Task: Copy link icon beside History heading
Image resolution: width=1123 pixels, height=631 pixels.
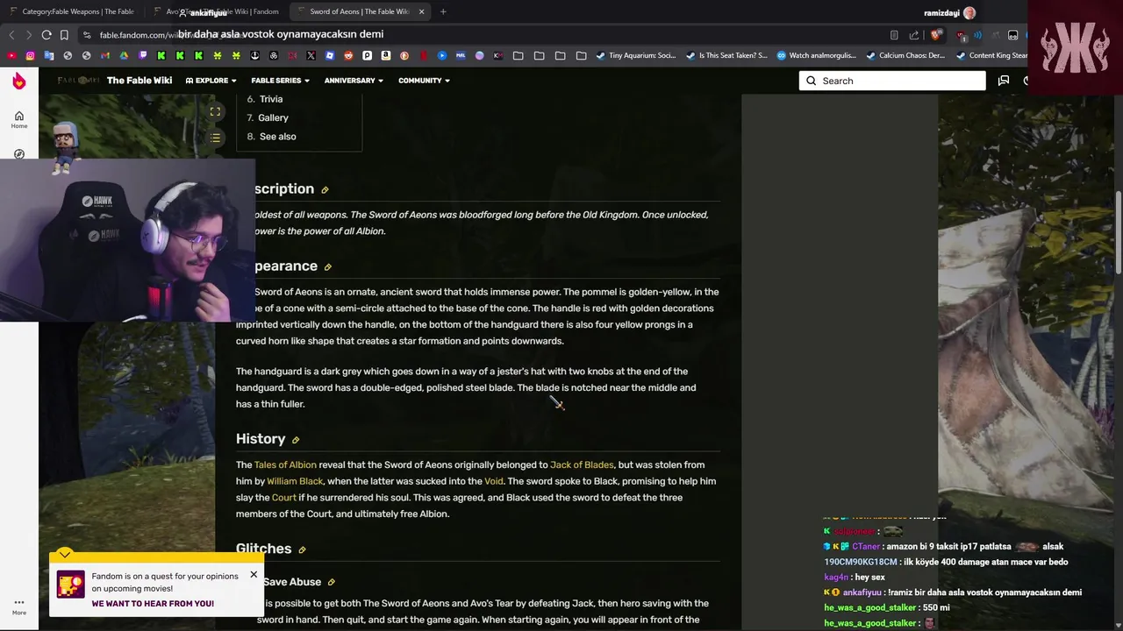Action: pyautogui.click(x=296, y=440)
